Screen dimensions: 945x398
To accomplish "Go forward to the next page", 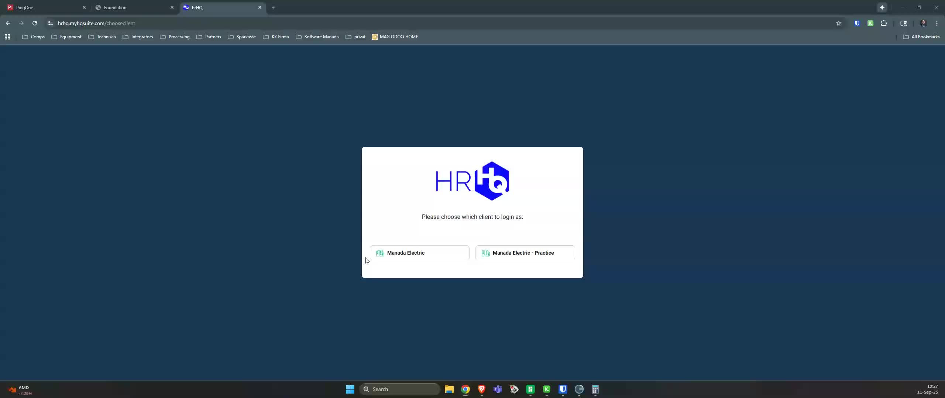I will (x=21, y=23).
